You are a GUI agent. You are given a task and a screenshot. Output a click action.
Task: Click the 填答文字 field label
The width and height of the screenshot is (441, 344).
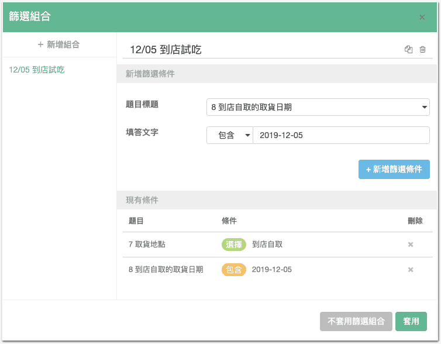click(142, 132)
